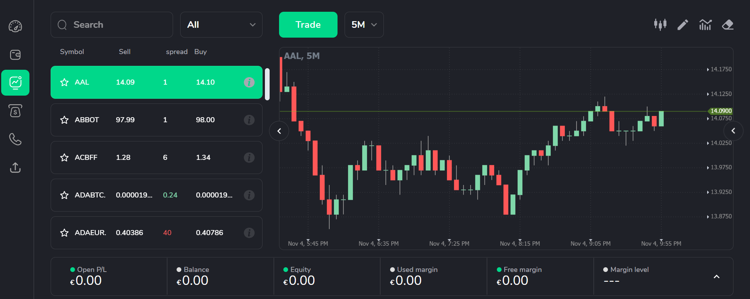The height and width of the screenshot is (299, 750).
Task: Open the All category filter dropdown
Action: (221, 25)
